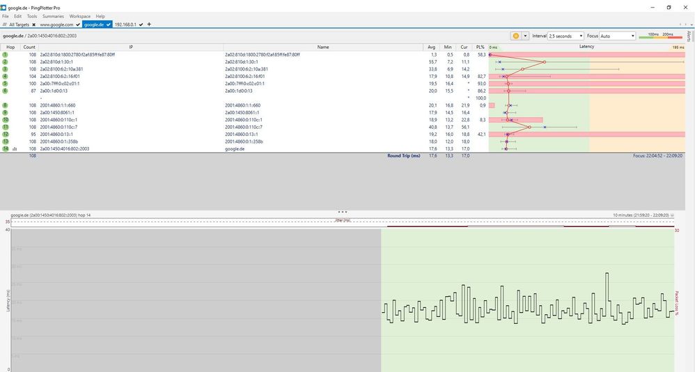Select IP cell 2001:4860:0:1::358b

coord(59,141)
